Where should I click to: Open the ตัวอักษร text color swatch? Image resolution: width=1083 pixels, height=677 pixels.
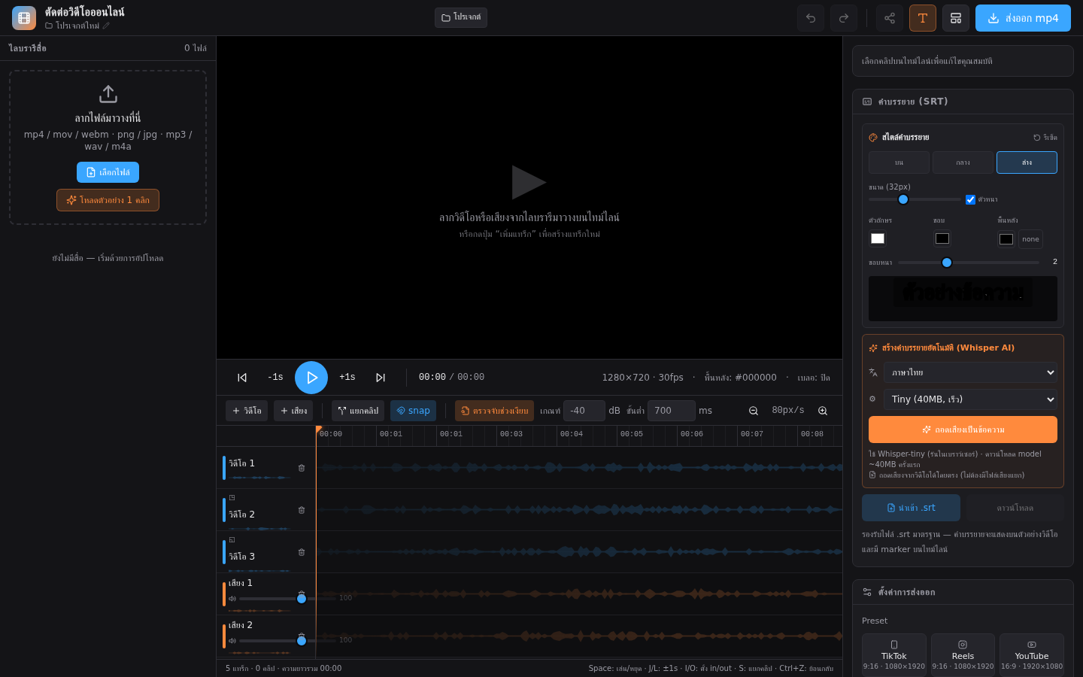click(x=878, y=238)
